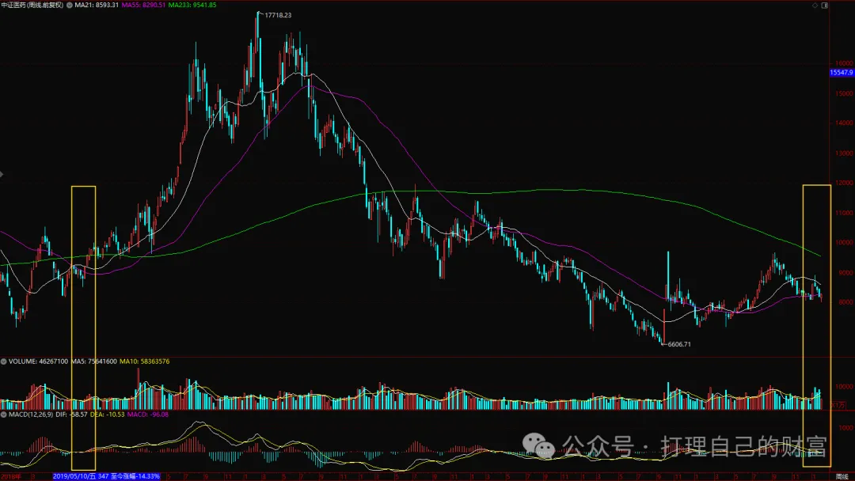Image resolution: width=855 pixels, height=481 pixels.
Task: Expand the VOLUME indicator settings chevron
Action: tap(4, 362)
